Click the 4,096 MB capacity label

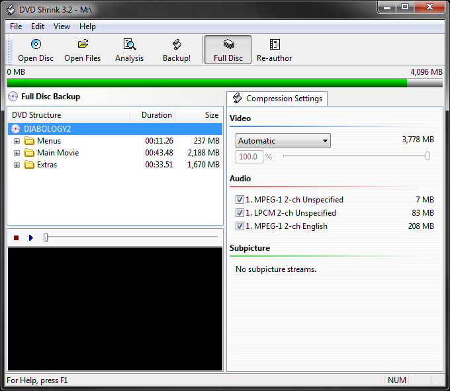tap(426, 71)
